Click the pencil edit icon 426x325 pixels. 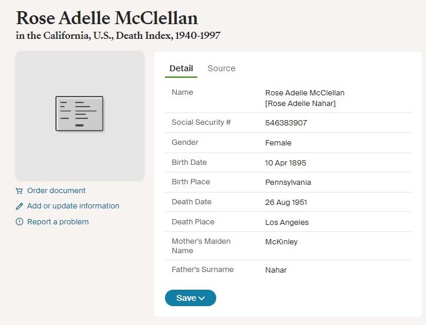tap(19, 206)
